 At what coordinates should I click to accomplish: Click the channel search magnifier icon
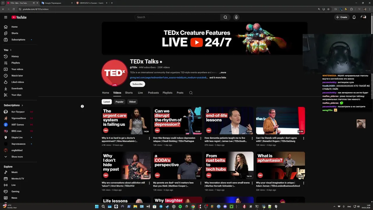point(191,93)
